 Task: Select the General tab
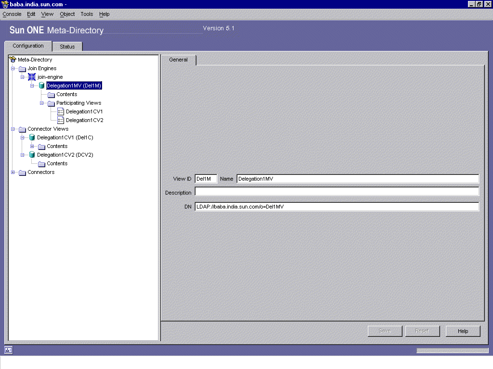178,60
